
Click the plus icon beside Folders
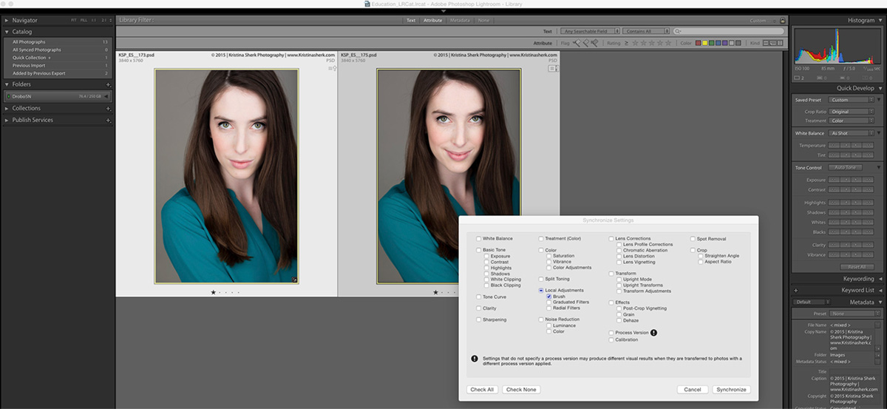coord(108,84)
